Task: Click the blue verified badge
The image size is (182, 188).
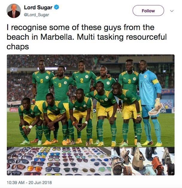Action: coord(56,8)
